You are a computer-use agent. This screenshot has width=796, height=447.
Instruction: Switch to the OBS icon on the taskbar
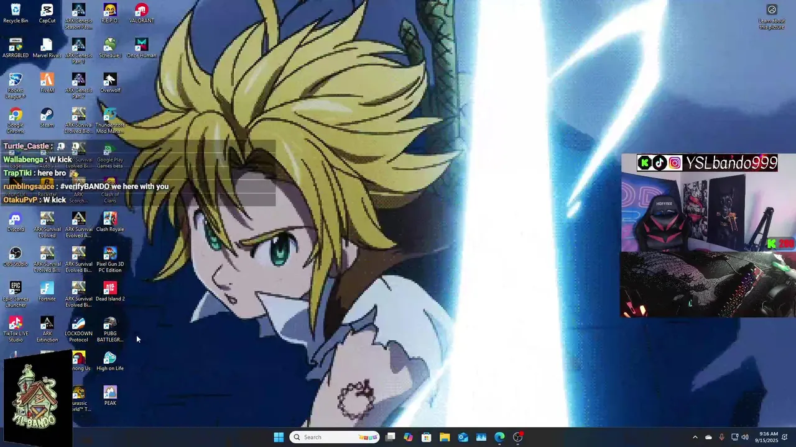click(517, 437)
